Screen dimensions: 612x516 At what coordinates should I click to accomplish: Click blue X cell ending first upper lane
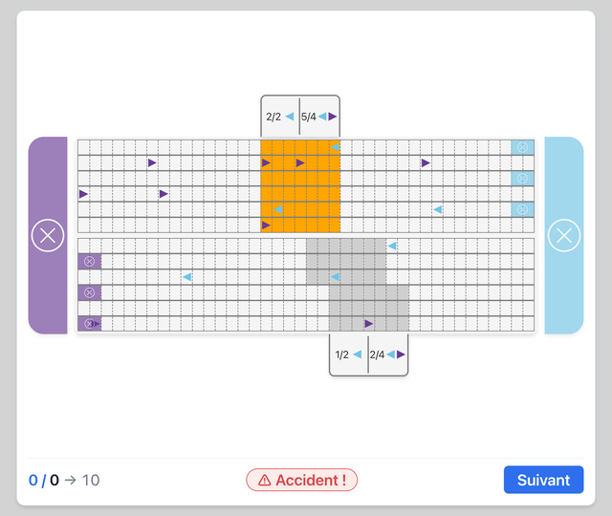[x=523, y=147]
